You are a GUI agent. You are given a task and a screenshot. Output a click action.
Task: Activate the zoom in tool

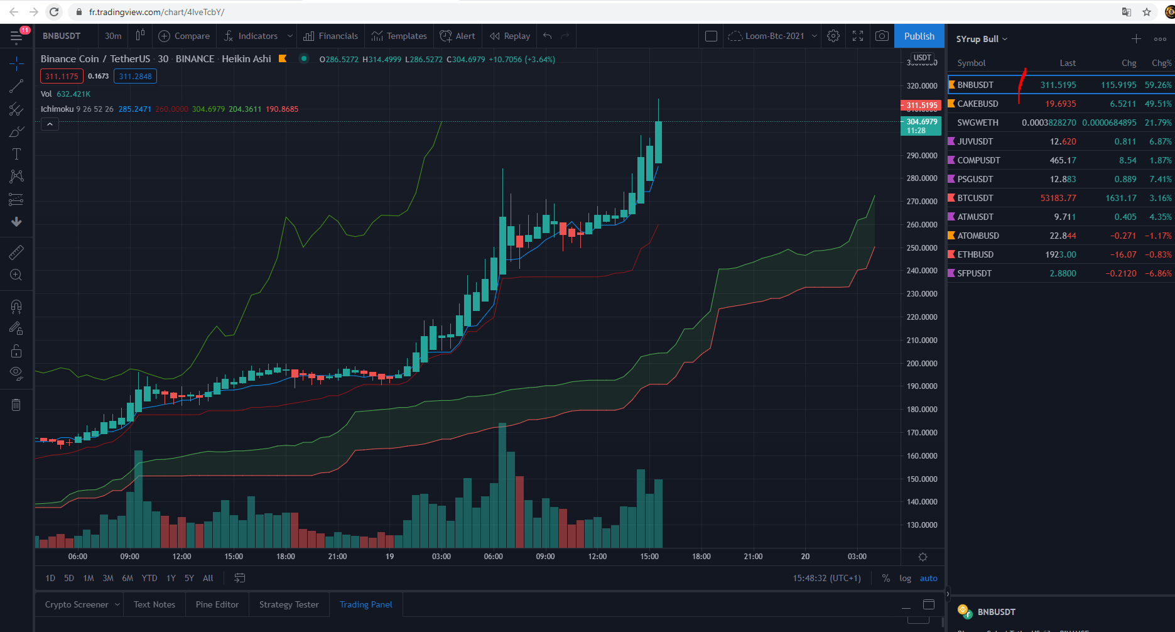(16, 275)
